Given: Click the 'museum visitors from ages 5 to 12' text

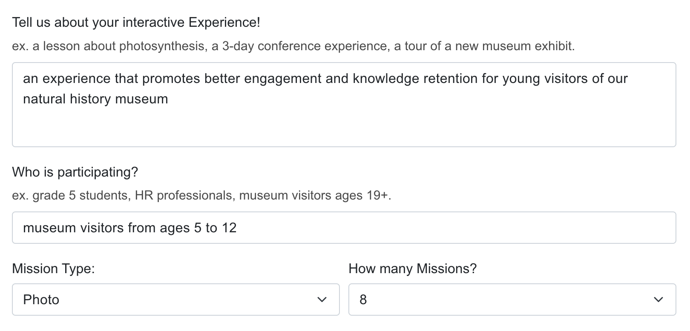Looking at the screenshot, I should tap(131, 228).
